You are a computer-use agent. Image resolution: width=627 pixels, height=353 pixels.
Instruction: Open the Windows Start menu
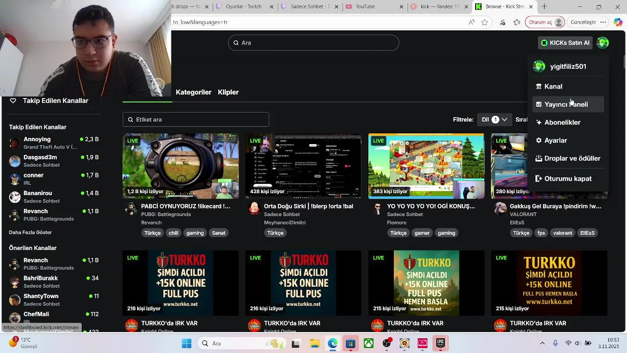pyautogui.click(x=187, y=344)
